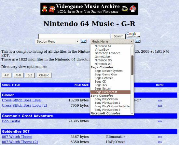Open Info icon for Edo Castle
This screenshot has height=145, width=179.
coord(159,121)
